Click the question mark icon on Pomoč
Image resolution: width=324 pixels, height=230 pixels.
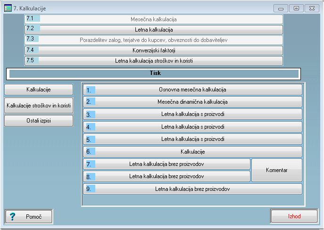pyautogui.click(x=13, y=216)
